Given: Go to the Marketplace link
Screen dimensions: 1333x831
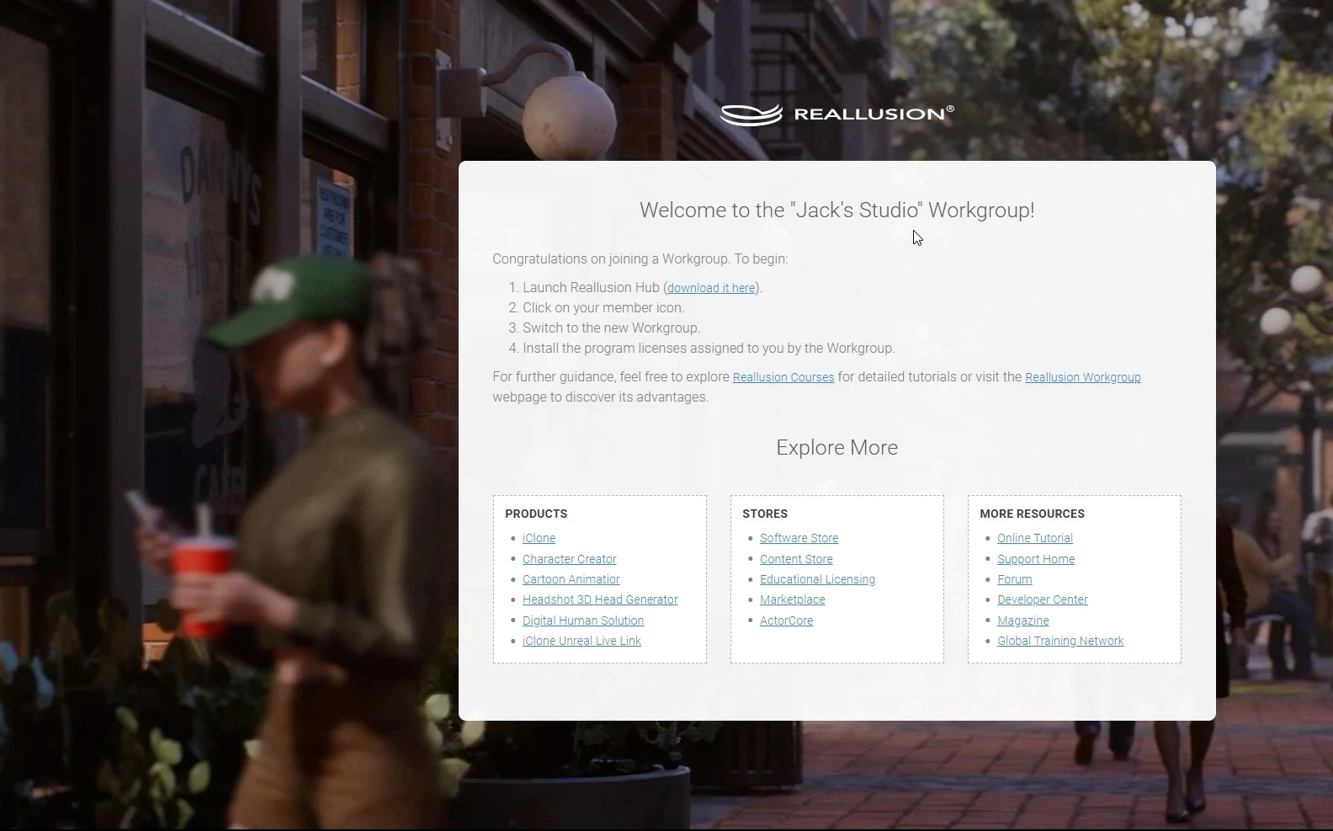Looking at the screenshot, I should [x=792, y=599].
